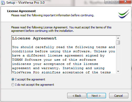Click the license text scroll up arrow

click(118, 38)
